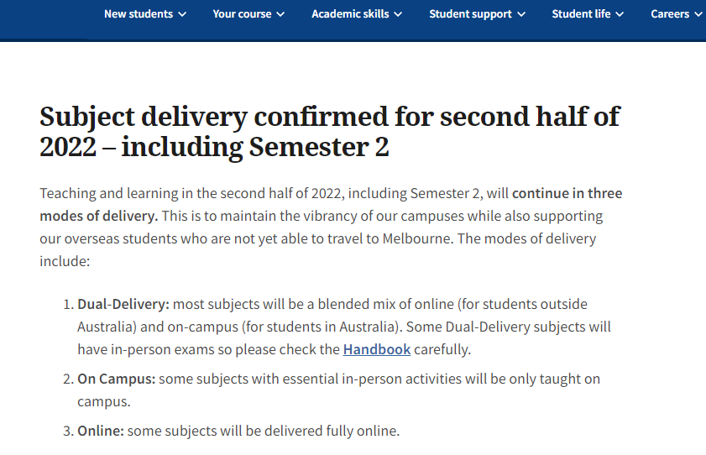Image resolution: width=706 pixels, height=455 pixels.
Task: Expand the chevron beside Student support
Action: point(521,14)
